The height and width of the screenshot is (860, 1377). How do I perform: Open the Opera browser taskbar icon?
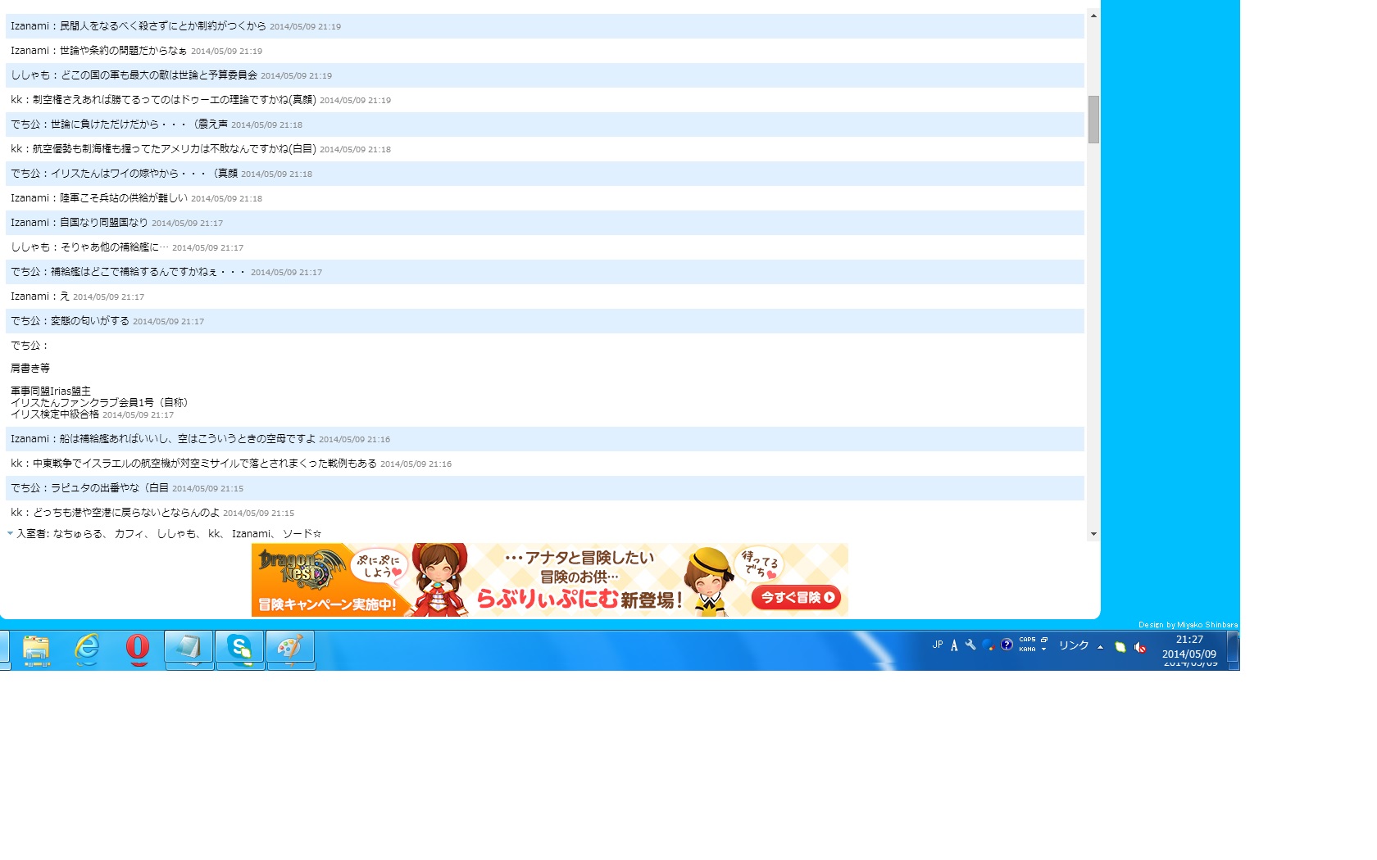[x=138, y=650]
